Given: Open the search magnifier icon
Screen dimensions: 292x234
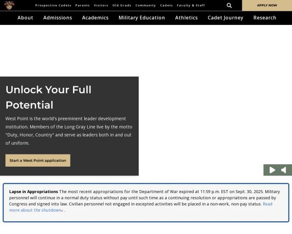Looking at the screenshot, I should pos(229,5).
